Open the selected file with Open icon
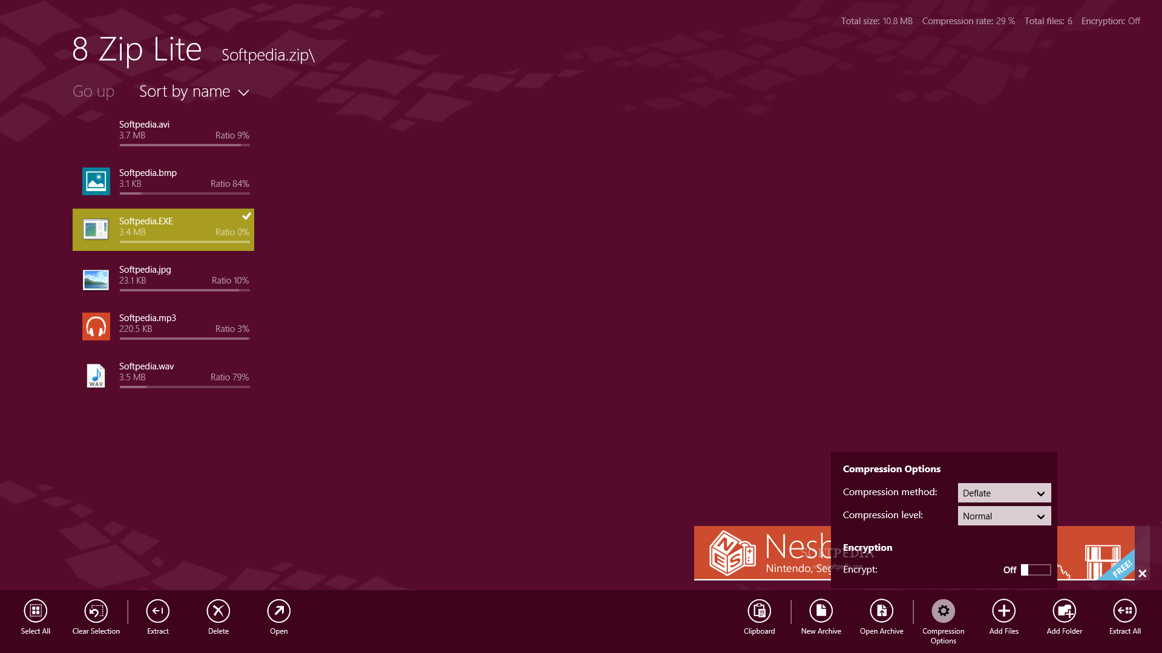 click(278, 611)
